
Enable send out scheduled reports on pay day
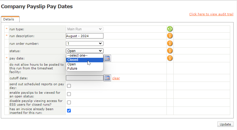click(69, 86)
